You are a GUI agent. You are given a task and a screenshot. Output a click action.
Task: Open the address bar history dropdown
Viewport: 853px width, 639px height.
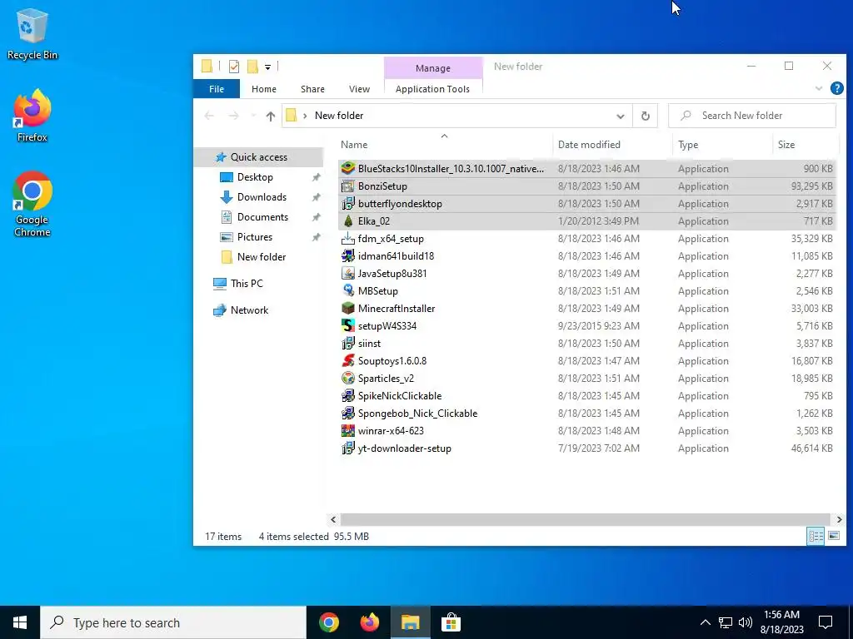click(x=620, y=116)
